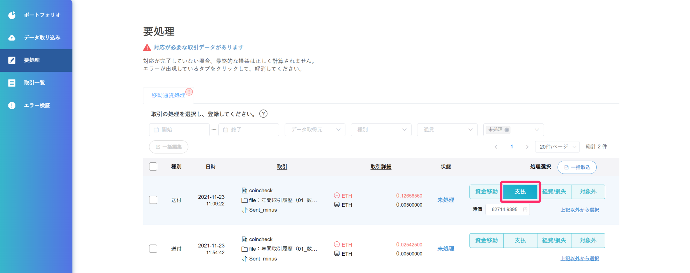Click the 取引一覧 list icon in sidebar

pyautogui.click(x=12, y=83)
